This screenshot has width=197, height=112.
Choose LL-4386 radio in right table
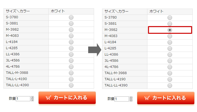click(170, 55)
